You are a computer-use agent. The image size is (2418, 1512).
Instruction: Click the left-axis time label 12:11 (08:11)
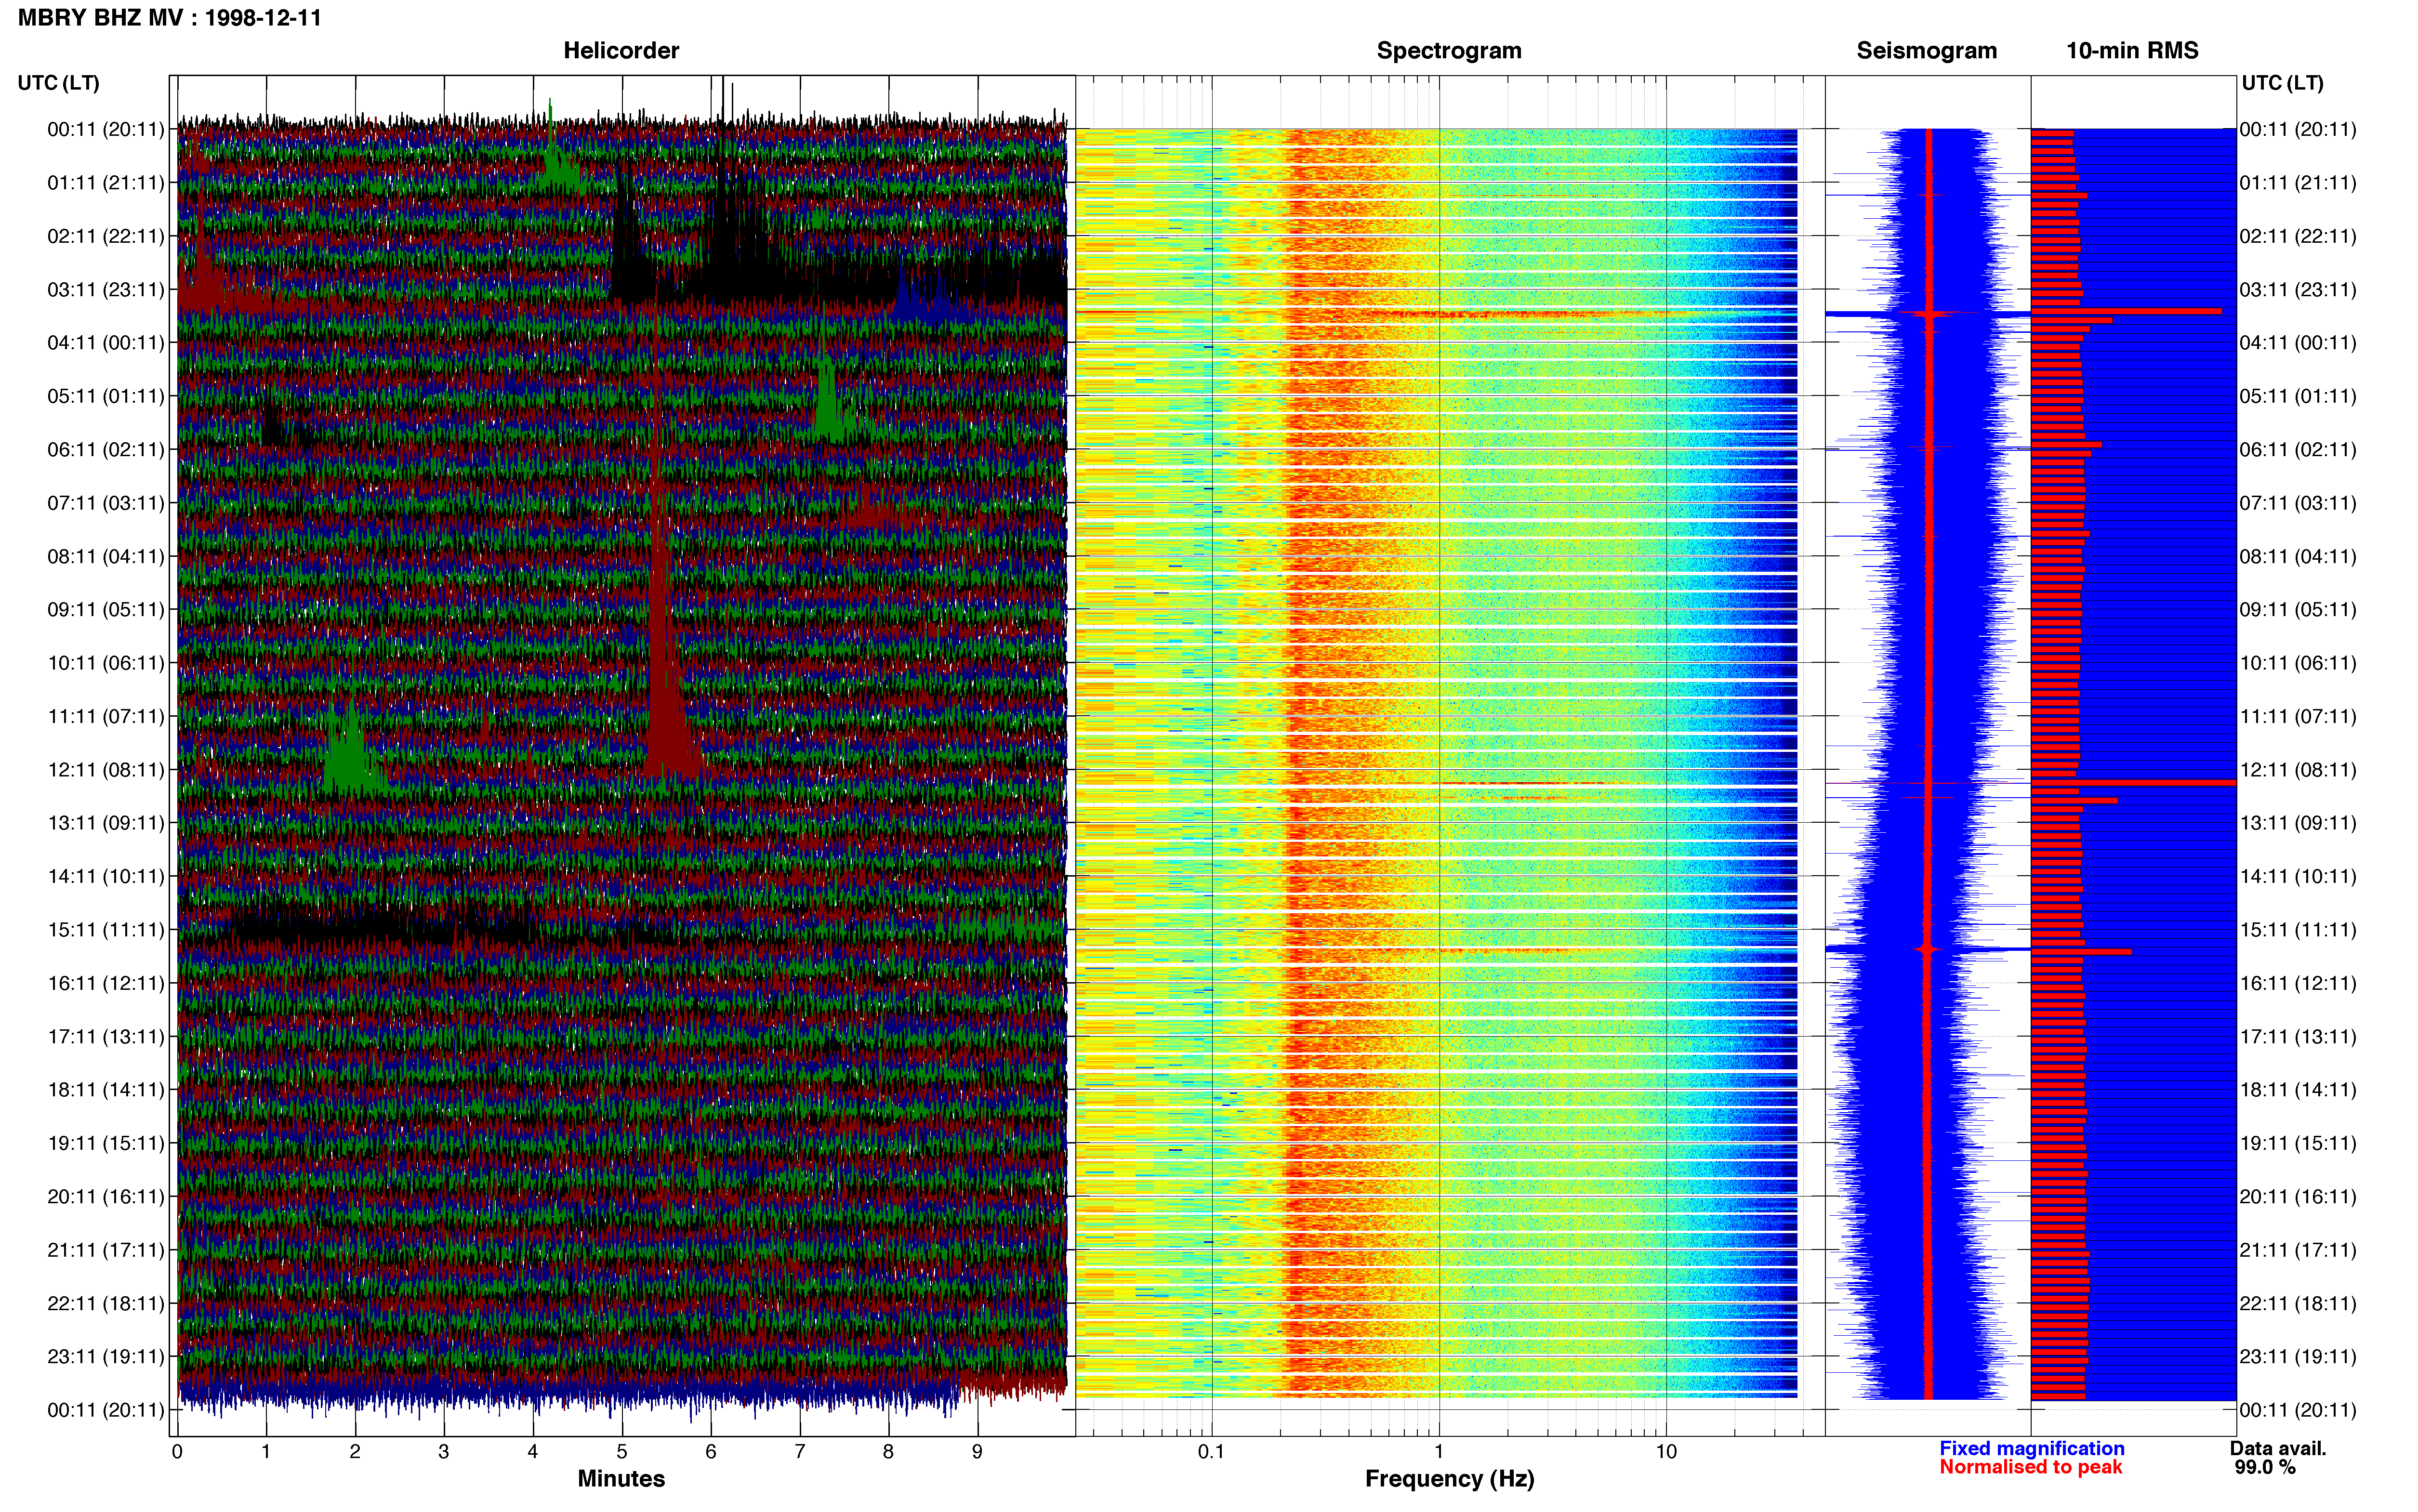(x=105, y=770)
